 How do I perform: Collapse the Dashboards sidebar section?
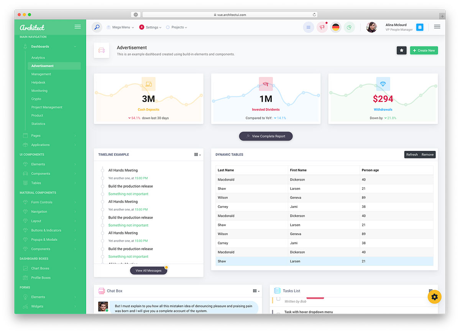click(x=50, y=46)
